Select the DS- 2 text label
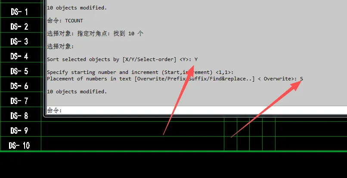The height and width of the screenshot is (178, 347). click(19, 27)
